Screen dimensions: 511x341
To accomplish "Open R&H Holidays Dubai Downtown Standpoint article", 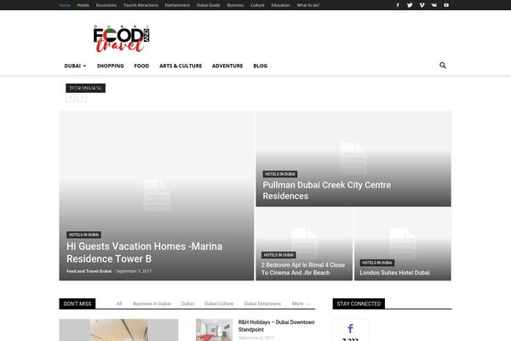I will pyautogui.click(x=276, y=326).
